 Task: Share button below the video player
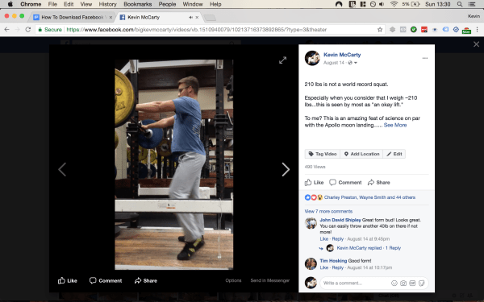pos(146,280)
